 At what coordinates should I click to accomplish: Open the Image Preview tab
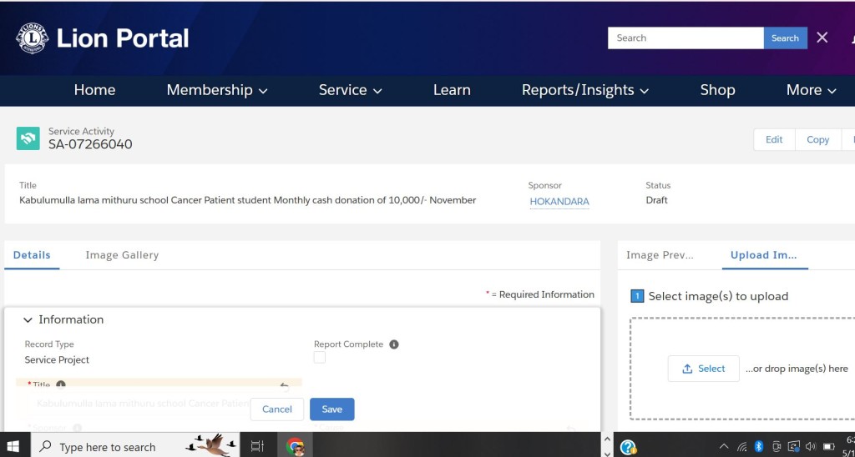[660, 255]
